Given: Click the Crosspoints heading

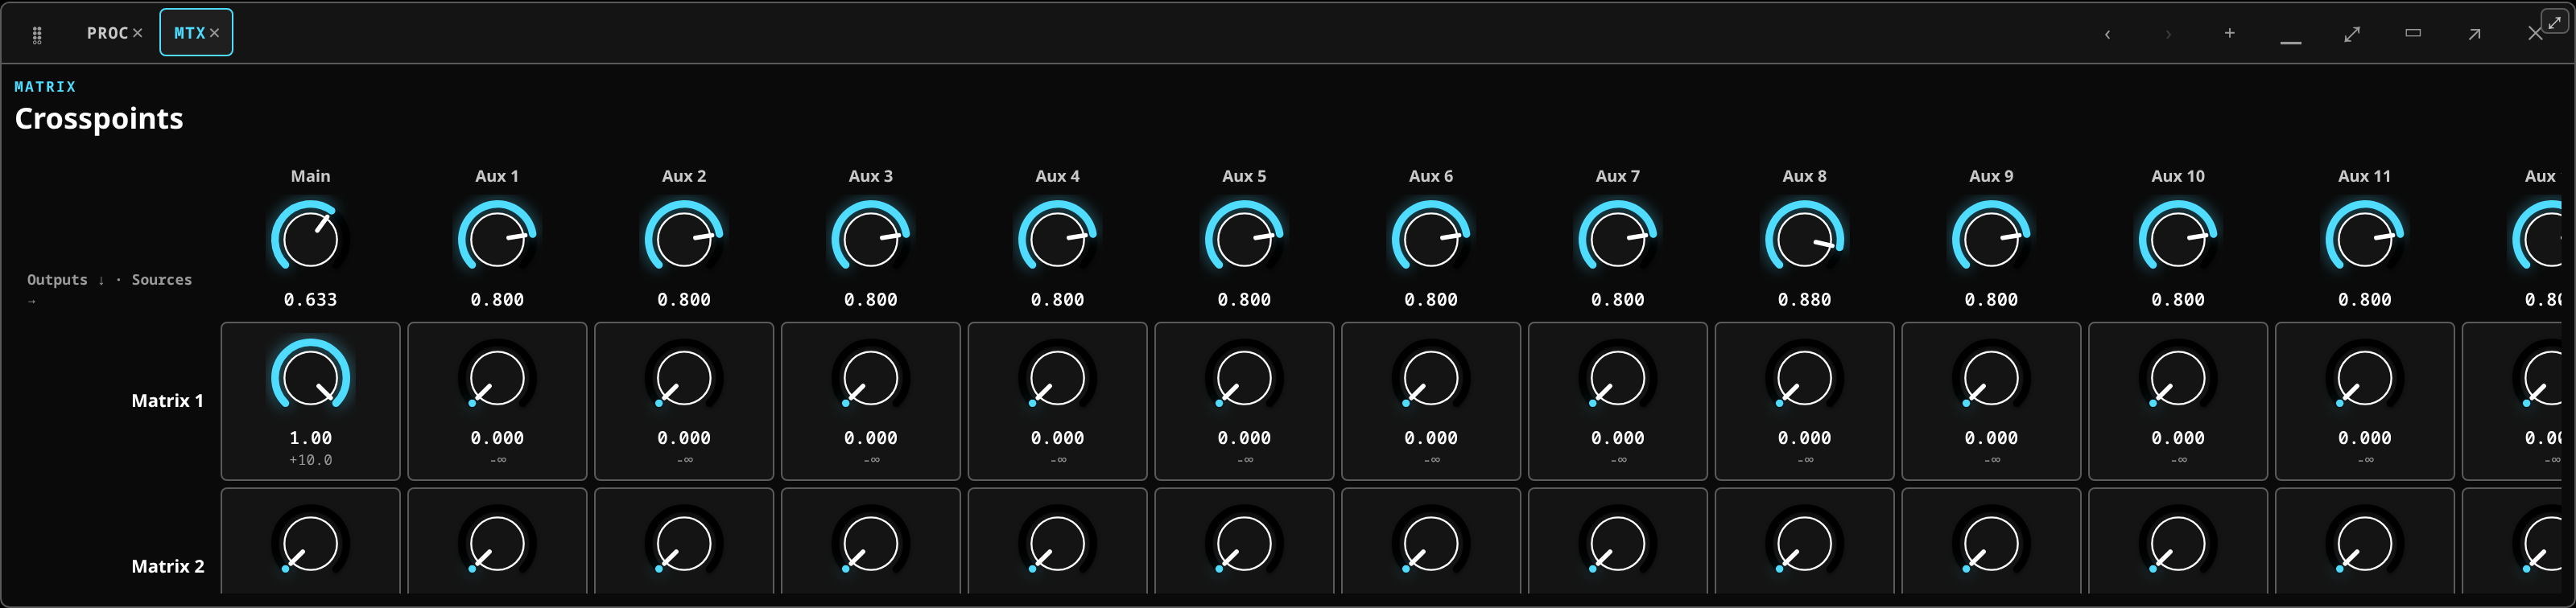Looking at the screenshot, I should click(x=99, y=119).
